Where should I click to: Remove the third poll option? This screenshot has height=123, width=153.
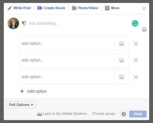(136, 77)
